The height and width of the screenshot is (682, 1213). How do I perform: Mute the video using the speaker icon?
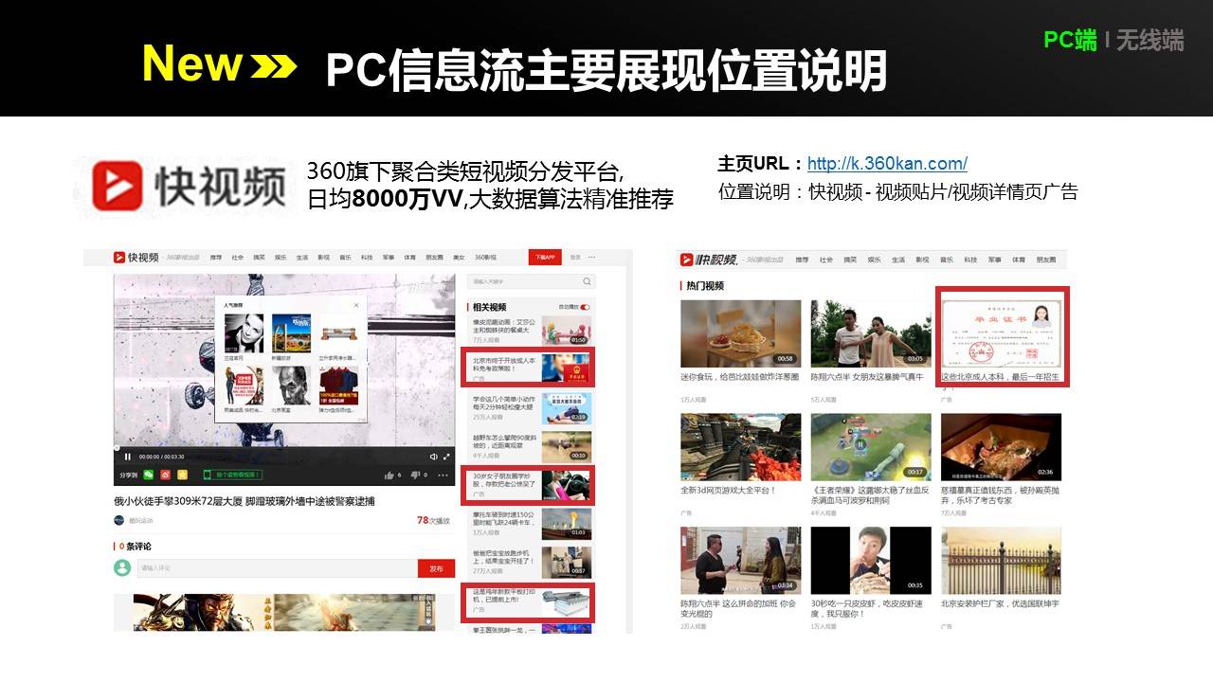tap(434, 457)
